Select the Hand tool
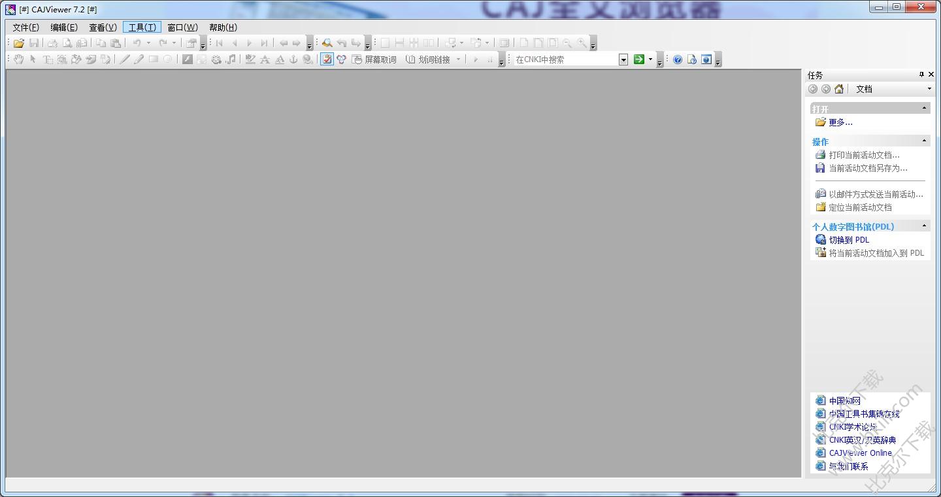Image resolution: width=941 pixels, height=497 pixels. coord(19,60)
